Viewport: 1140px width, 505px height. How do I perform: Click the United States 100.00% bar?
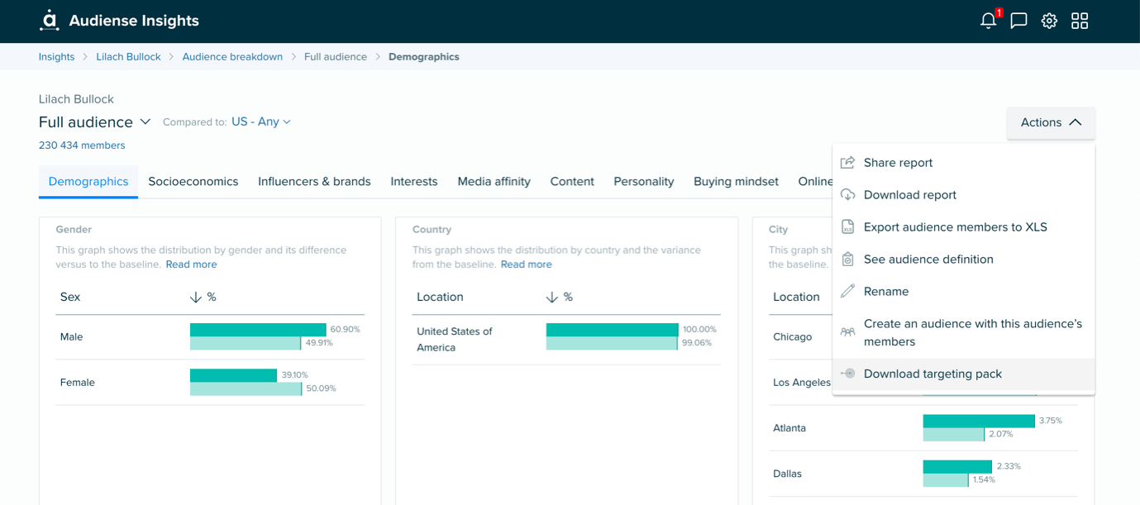click(613, 330)
